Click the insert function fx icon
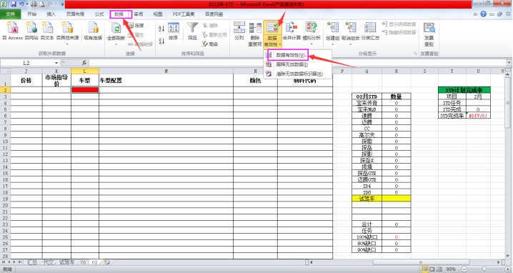 (84, 62)
